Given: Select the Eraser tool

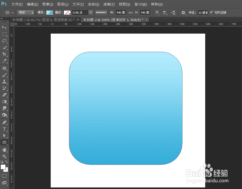Looking at the screenshot, I should click(4, 95).
